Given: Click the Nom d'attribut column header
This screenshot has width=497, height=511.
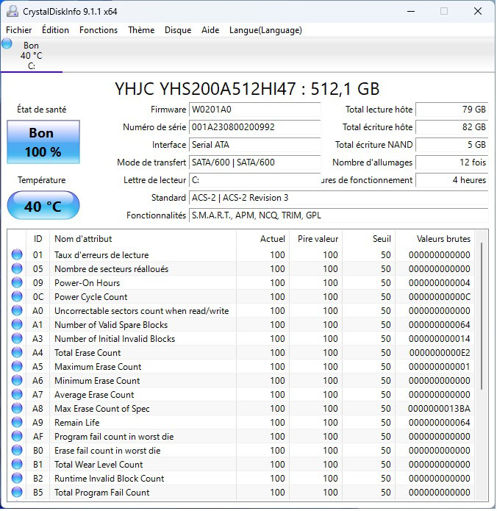Looking at the screenshot, I should click(x=143, y=239).
